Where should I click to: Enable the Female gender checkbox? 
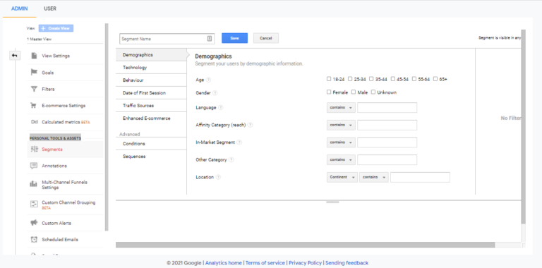[329, 92]
